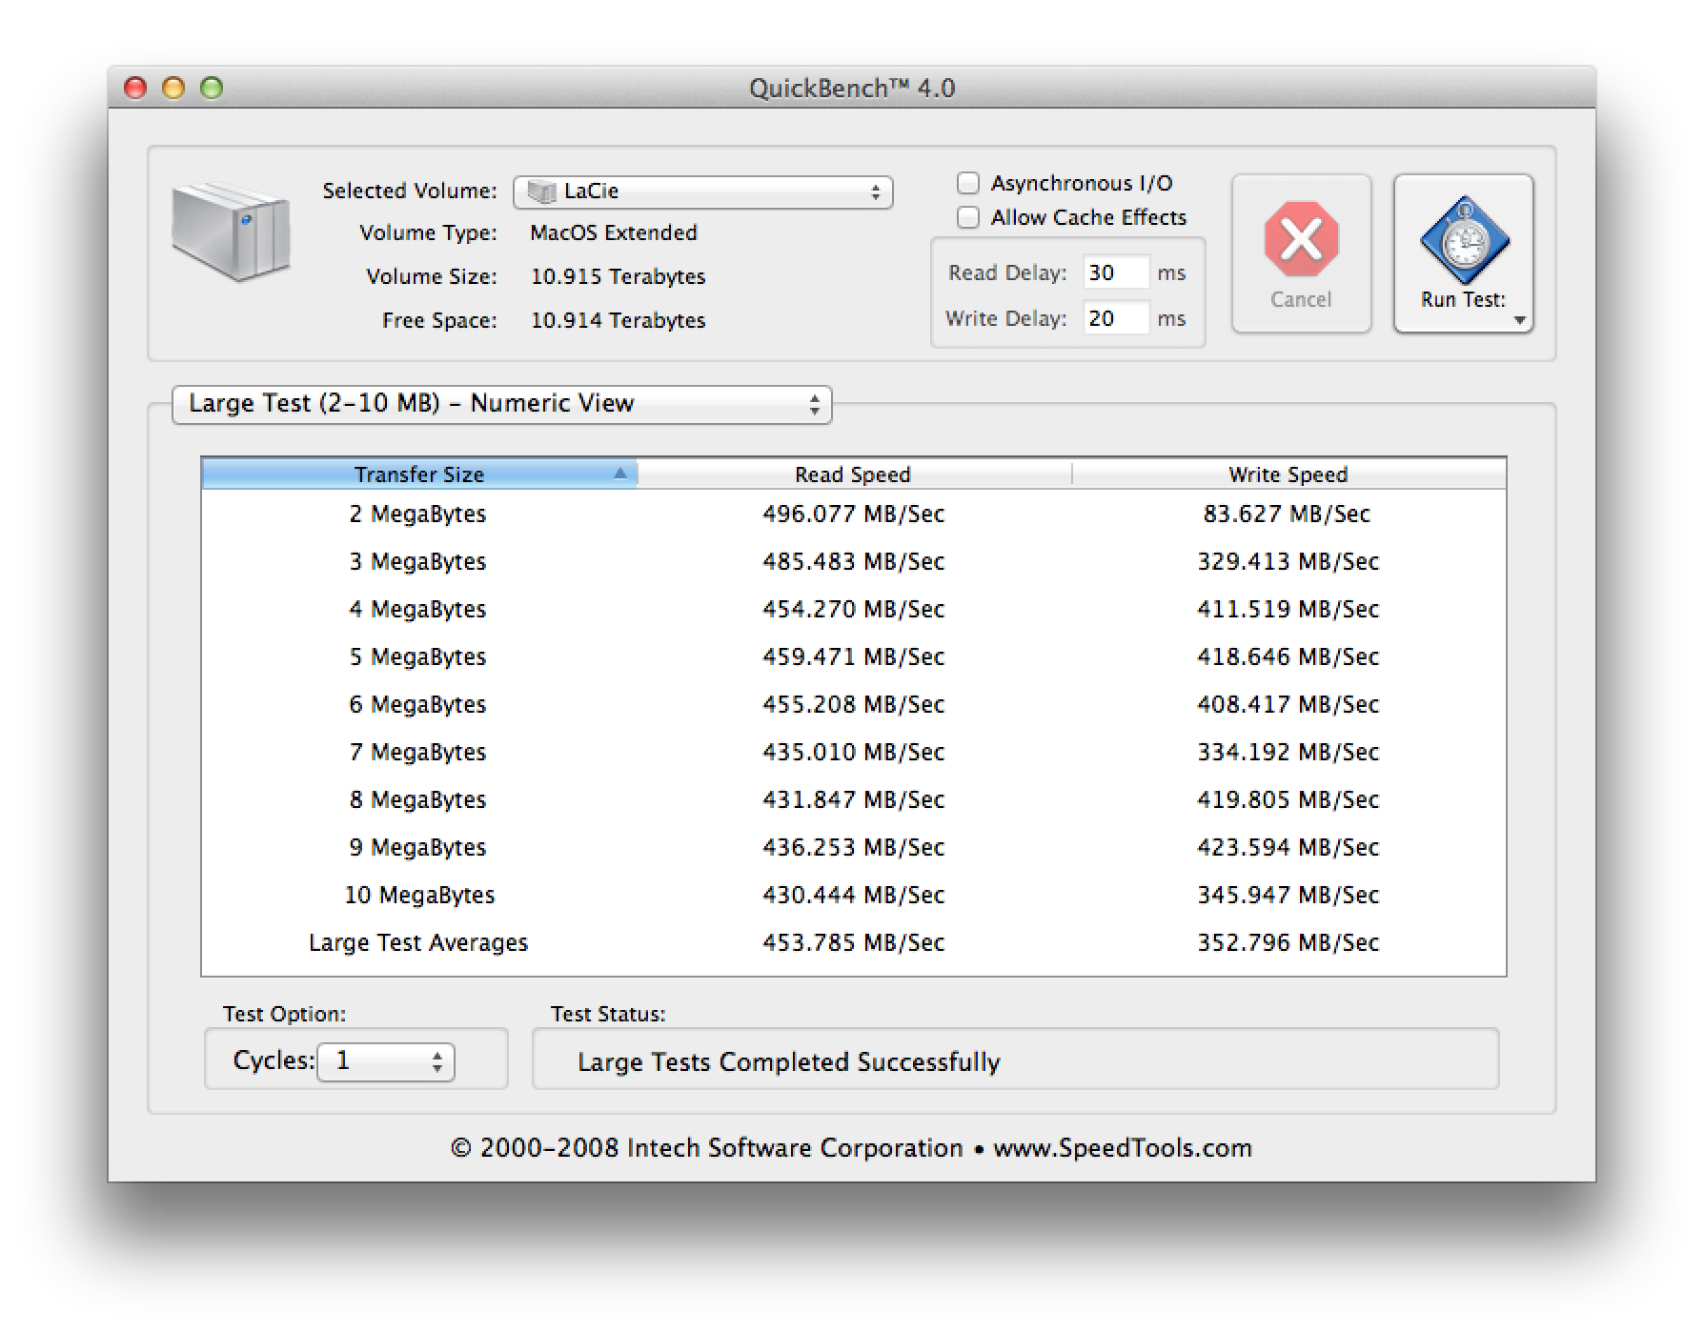Click read speed 459.471 MB/Sec
The image size is (1704, 1332).
(854, 657)
